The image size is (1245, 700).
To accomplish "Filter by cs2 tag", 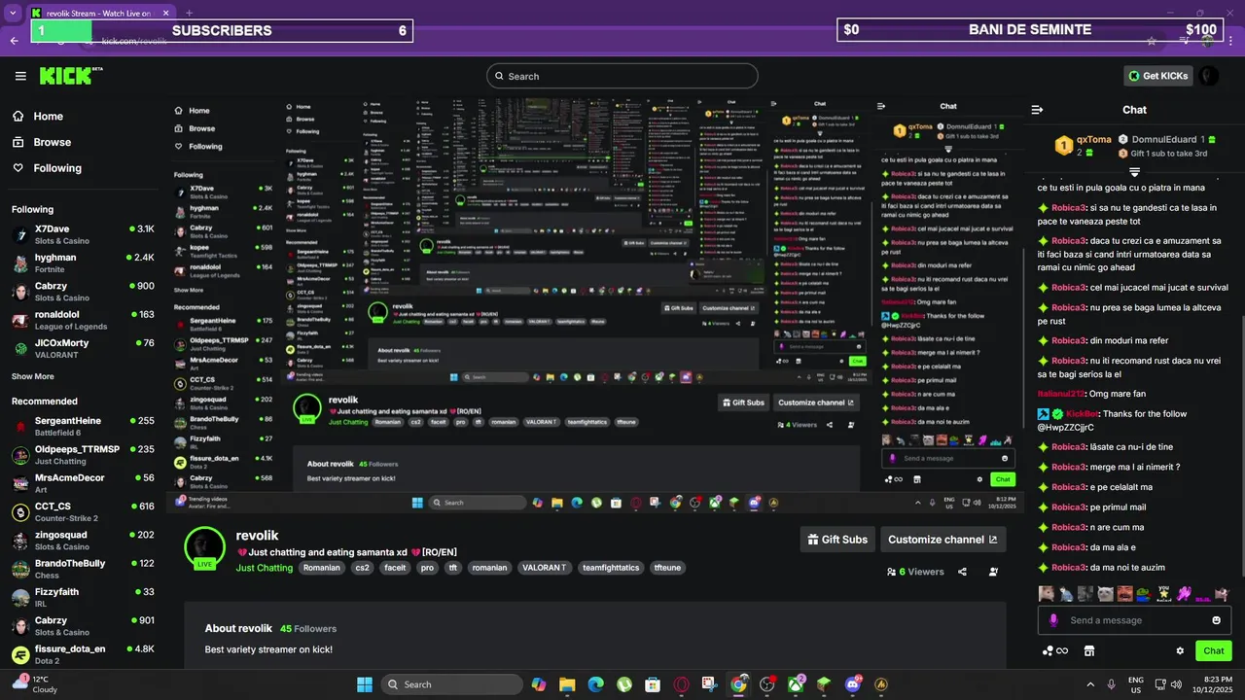I will (362, 568).
